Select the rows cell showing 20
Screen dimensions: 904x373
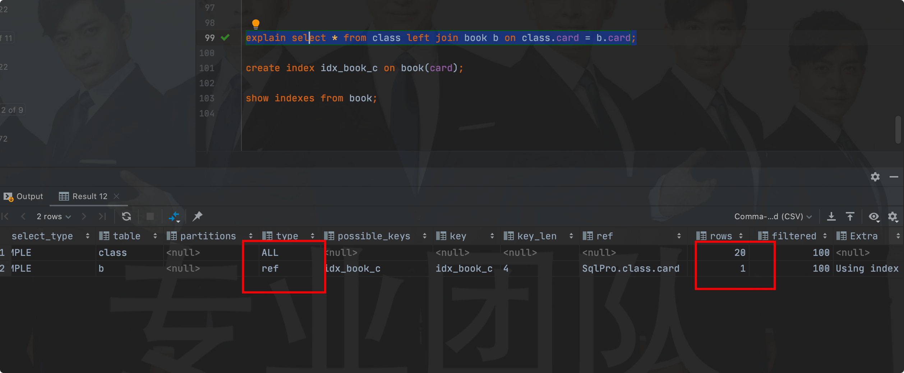[718, 253]
